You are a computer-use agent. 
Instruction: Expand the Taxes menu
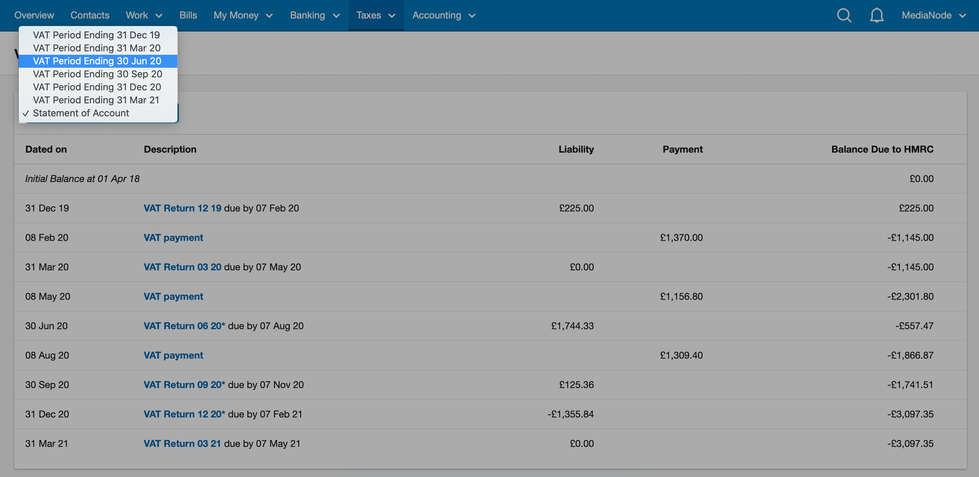[376, 16]
